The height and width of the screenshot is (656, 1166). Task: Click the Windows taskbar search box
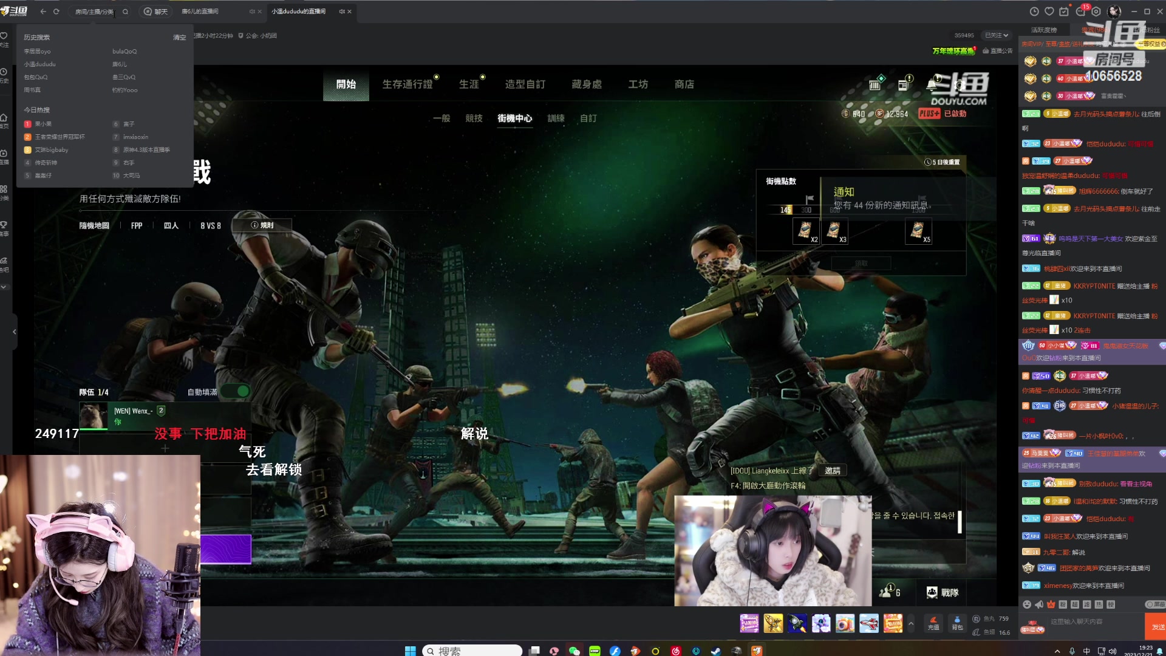point(472,651)
